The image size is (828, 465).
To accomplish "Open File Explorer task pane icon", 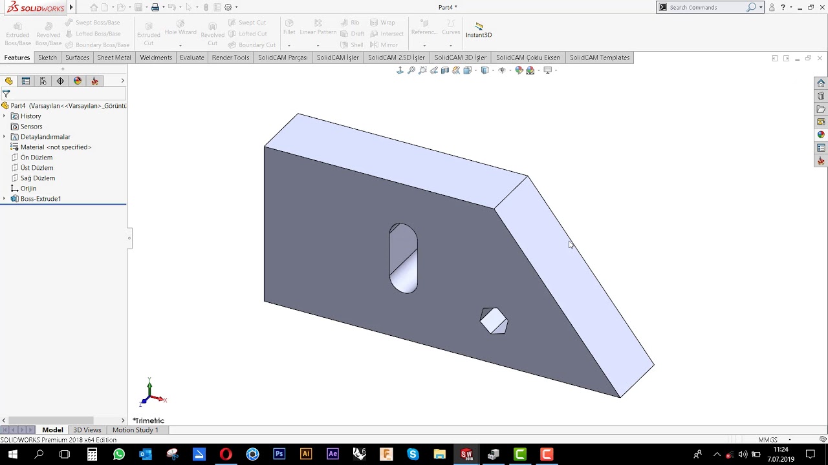I will (821, 109).
